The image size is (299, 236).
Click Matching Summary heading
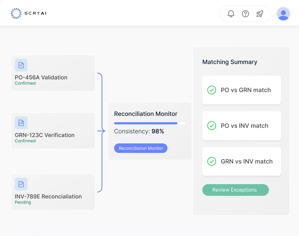(x=230, y=62)
